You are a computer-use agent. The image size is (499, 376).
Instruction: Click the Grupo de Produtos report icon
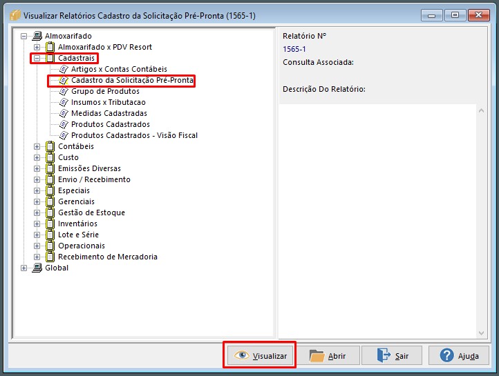[64, 91]
